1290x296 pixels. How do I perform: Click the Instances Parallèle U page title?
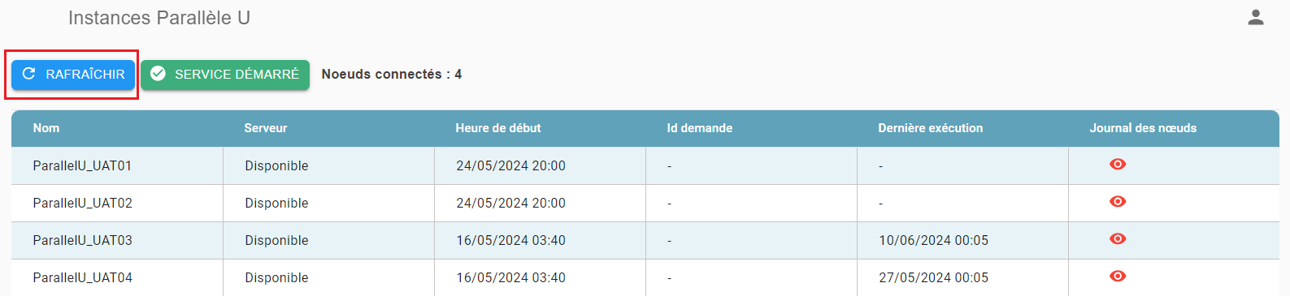(159, 18)
